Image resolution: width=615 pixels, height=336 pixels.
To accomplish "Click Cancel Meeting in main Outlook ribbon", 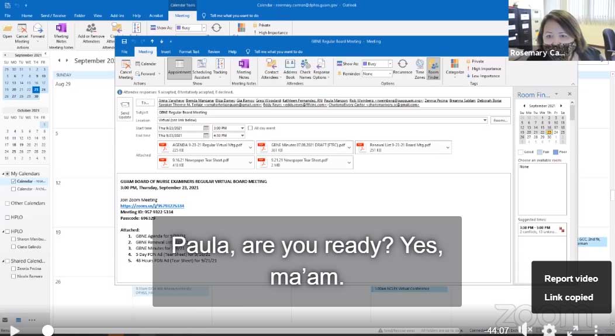I will click(x=22, y=33).
